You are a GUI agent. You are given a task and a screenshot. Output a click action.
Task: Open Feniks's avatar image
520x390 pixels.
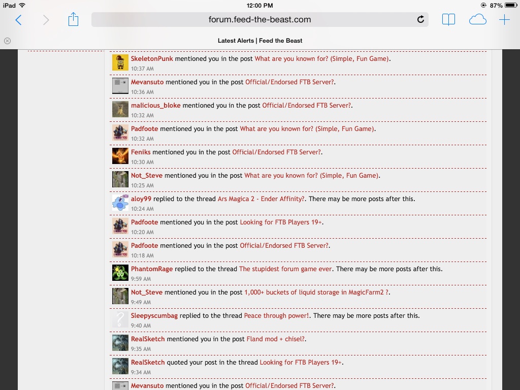click(120, 156)
